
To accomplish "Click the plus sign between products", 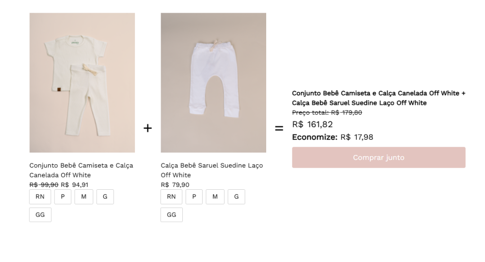I will coord(148,128).
